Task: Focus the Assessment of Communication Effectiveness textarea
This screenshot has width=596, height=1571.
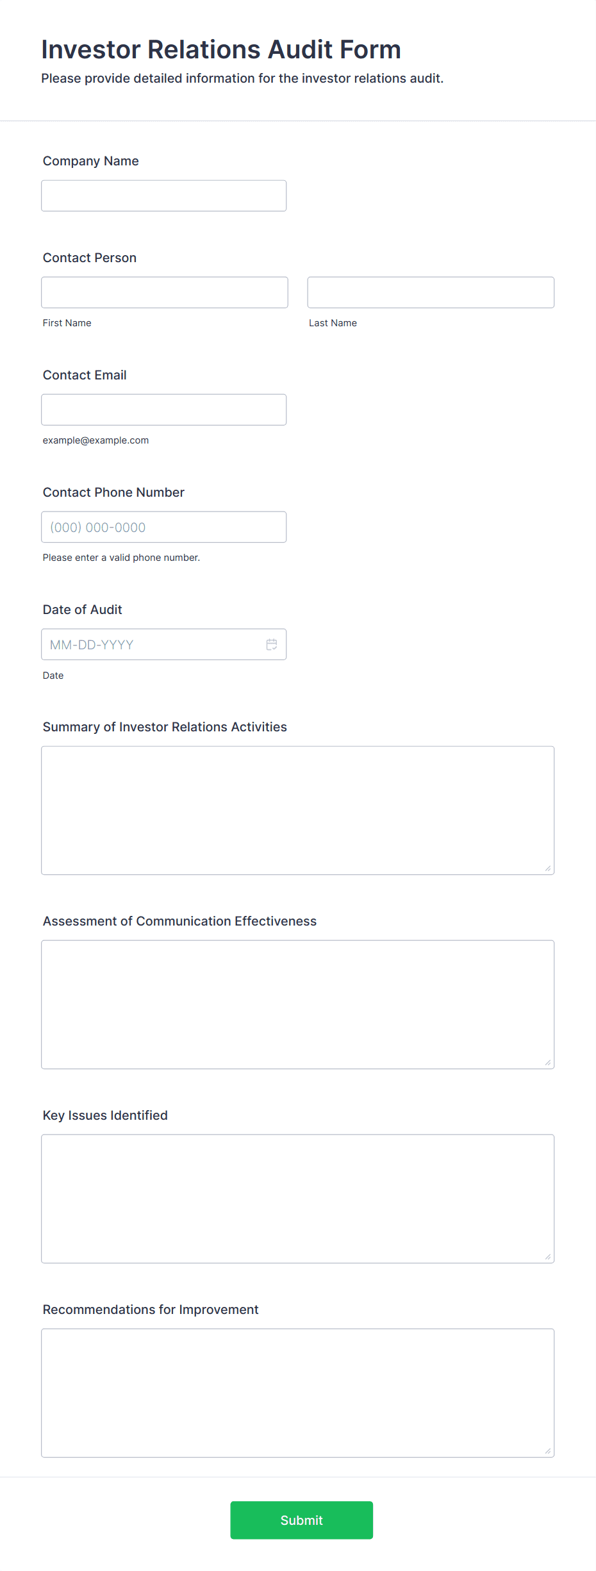Action: [298, 1004]
